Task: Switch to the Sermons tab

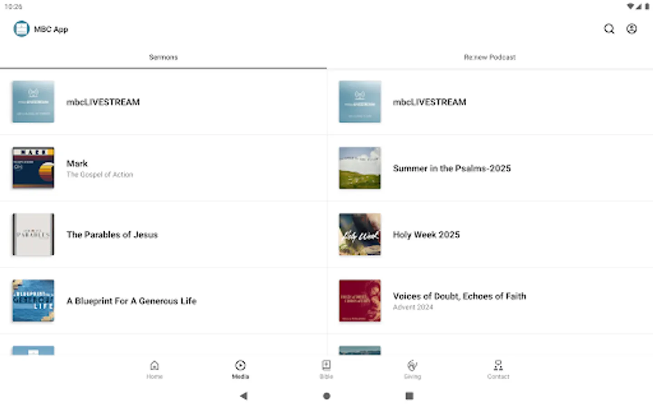Action: (x=163, y=57)
